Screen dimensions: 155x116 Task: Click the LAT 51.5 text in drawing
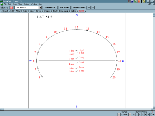[x=45, y=17]
